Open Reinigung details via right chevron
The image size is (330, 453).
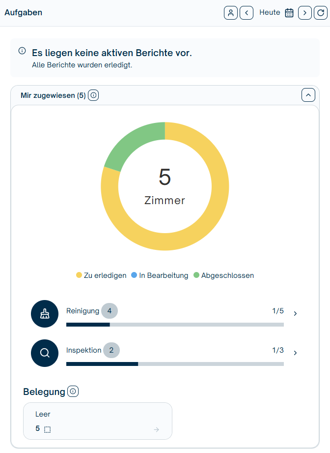[x=295, y=313]
